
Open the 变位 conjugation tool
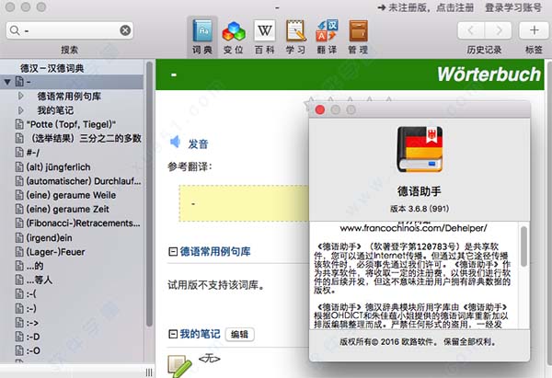[x=233, y=37]
